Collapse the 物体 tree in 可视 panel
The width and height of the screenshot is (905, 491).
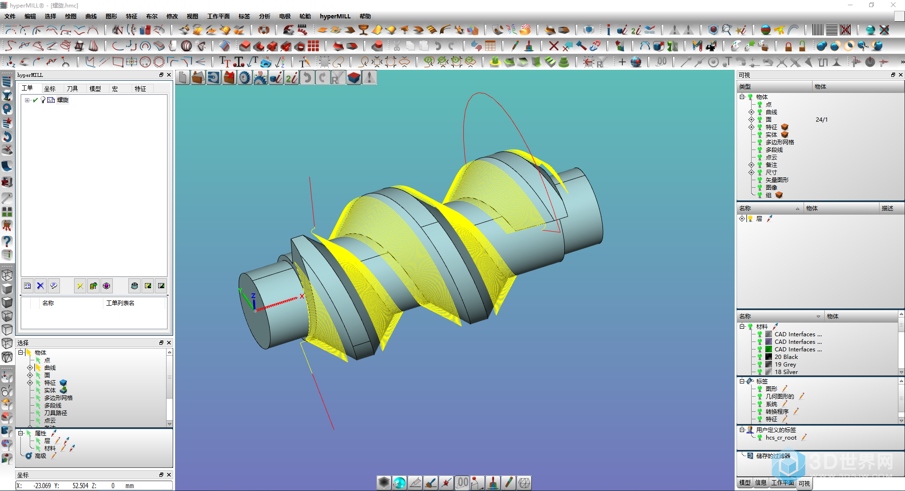point(742,97)
